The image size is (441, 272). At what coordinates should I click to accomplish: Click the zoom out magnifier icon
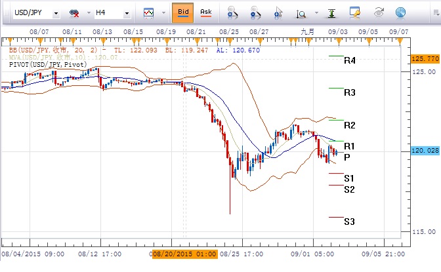[255, 13]
